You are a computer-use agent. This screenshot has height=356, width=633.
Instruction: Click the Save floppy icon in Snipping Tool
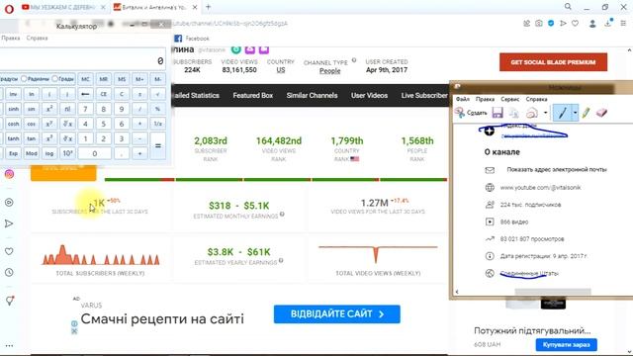pyautogui.click(x=497, y=113)
